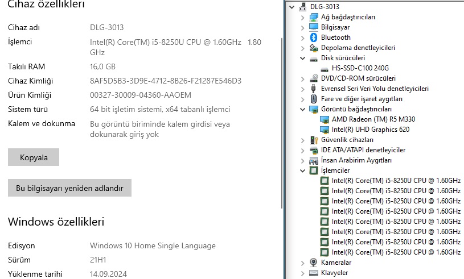
Task: Expand the Güvenlik cihazları node
Action: point(302,140)
